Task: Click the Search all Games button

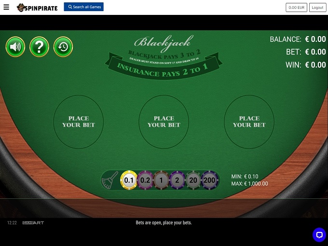Action: click(83, 7)
